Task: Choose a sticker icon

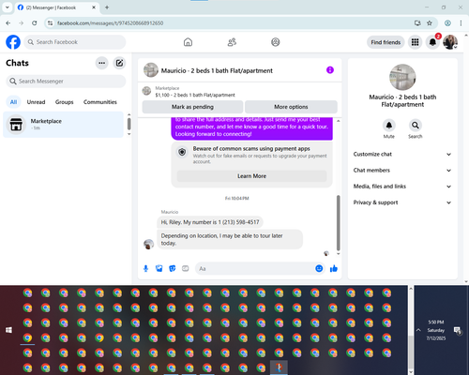Action: (x=173, y=268)
